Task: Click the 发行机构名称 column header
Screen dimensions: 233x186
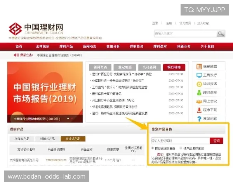Action: (x=26, y=150)
